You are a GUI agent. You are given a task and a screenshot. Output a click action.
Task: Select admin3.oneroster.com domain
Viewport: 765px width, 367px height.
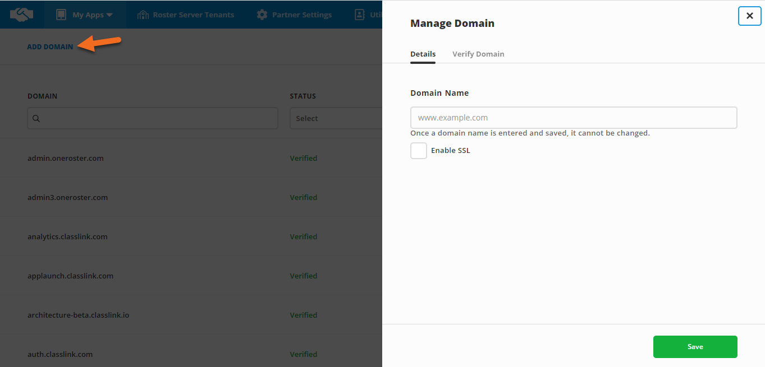pos(67,197)
